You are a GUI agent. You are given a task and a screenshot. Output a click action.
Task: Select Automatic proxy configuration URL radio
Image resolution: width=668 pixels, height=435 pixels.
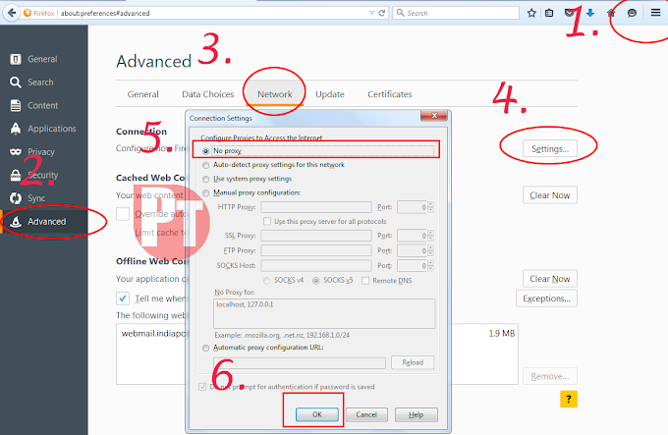point(205,349)
